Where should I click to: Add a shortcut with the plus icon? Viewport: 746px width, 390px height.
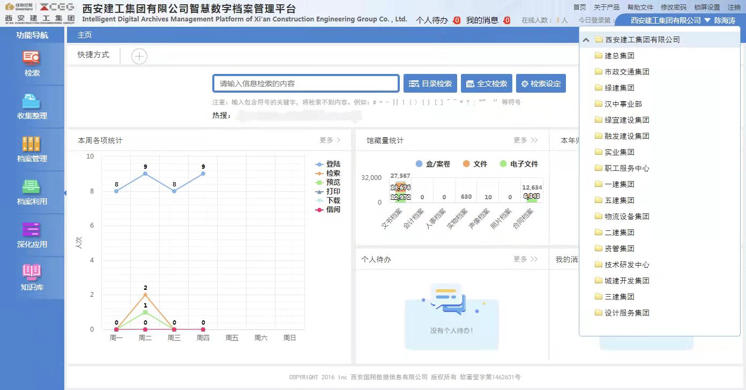139,56
